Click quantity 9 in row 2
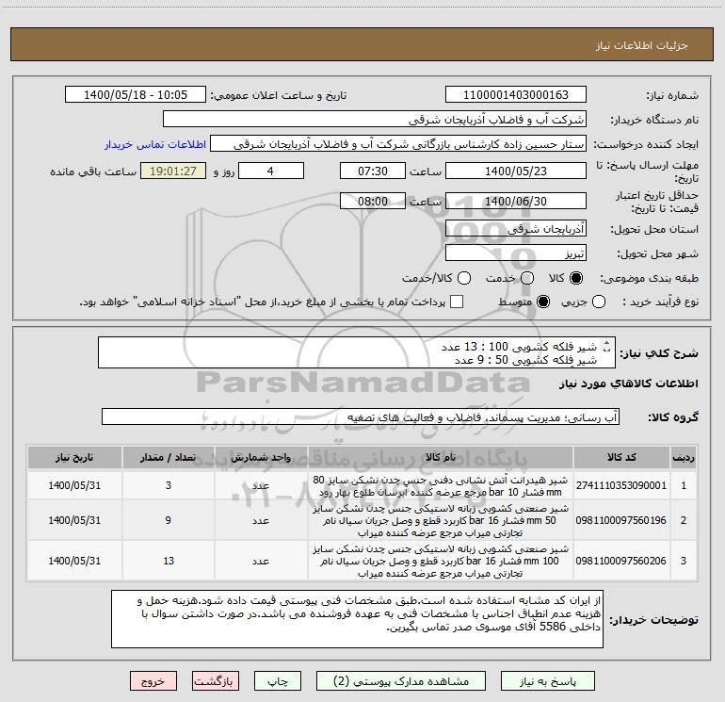The width and height of the screenshot is (725, 702). tap(169, 520)
